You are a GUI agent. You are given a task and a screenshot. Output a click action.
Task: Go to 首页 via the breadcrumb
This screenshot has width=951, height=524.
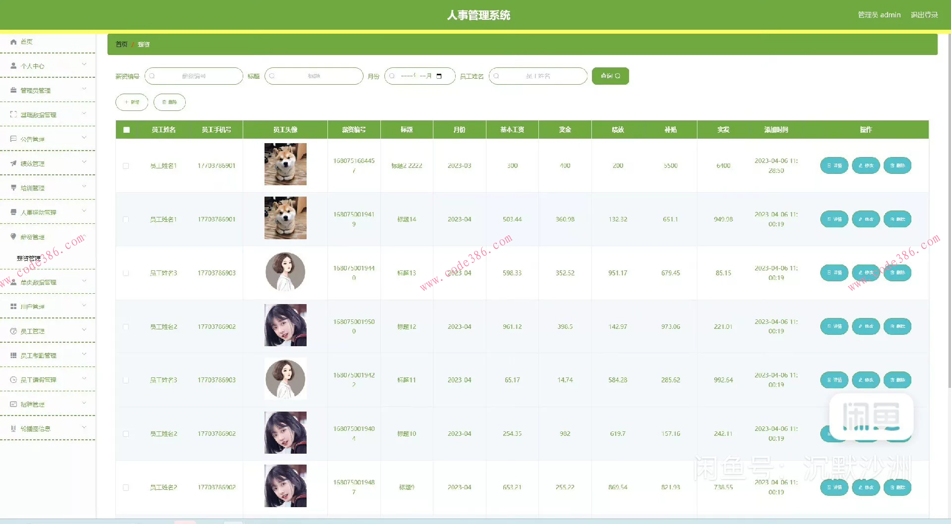(x=121, y=45)
